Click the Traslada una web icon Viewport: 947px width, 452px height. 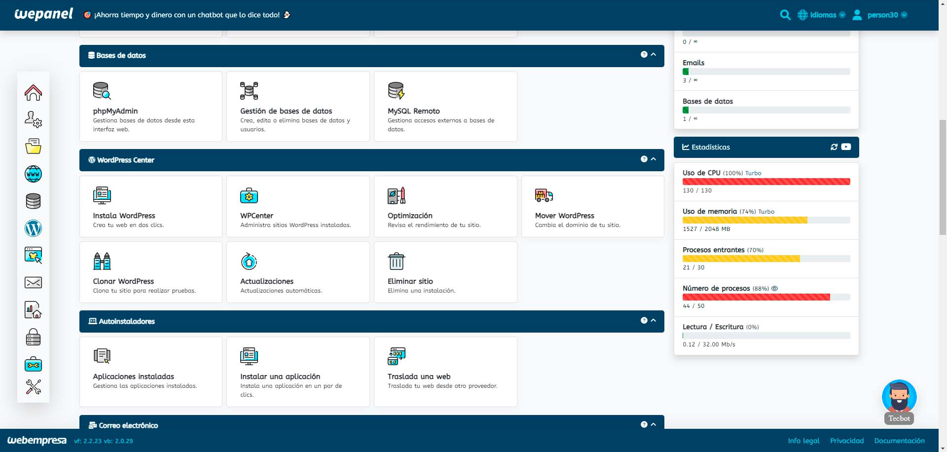[x=396, y=356]
